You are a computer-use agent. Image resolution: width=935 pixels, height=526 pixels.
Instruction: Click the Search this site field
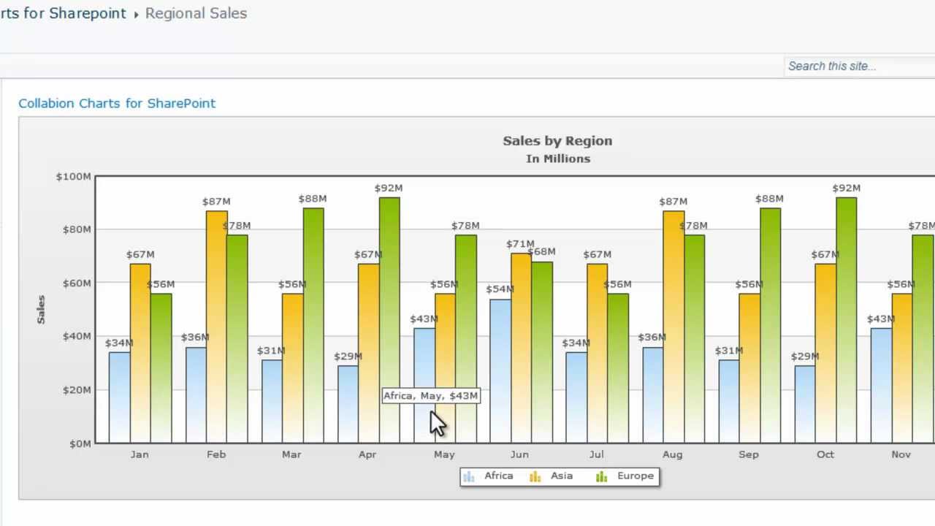(859, 66)
